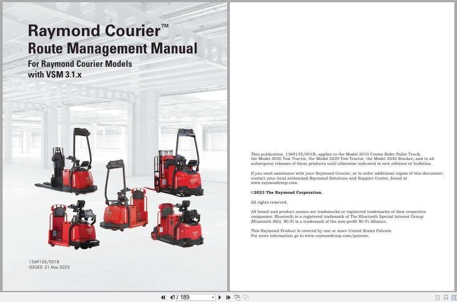The height and width of the screenshot is (302, 457).
Task: Click the 'Raymond Courier' title text
Action: 98,31
